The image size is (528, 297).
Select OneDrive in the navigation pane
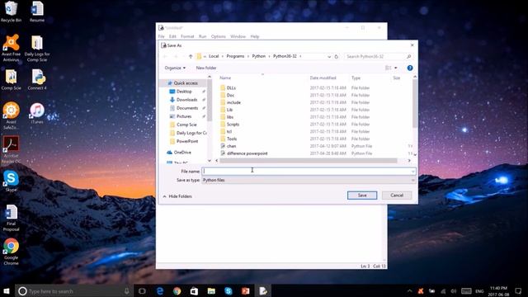click(x=179, y=153)
